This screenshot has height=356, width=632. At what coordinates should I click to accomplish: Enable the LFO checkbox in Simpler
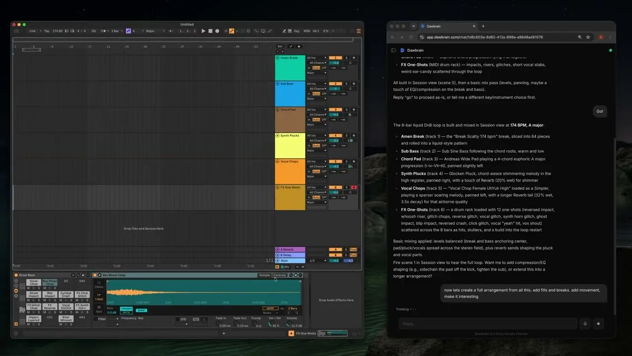click(178, 319)
